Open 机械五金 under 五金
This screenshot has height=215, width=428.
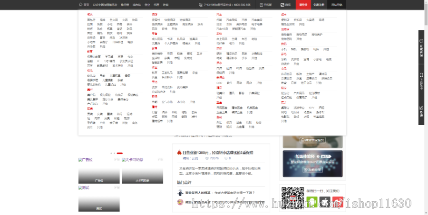pos(252,108)
